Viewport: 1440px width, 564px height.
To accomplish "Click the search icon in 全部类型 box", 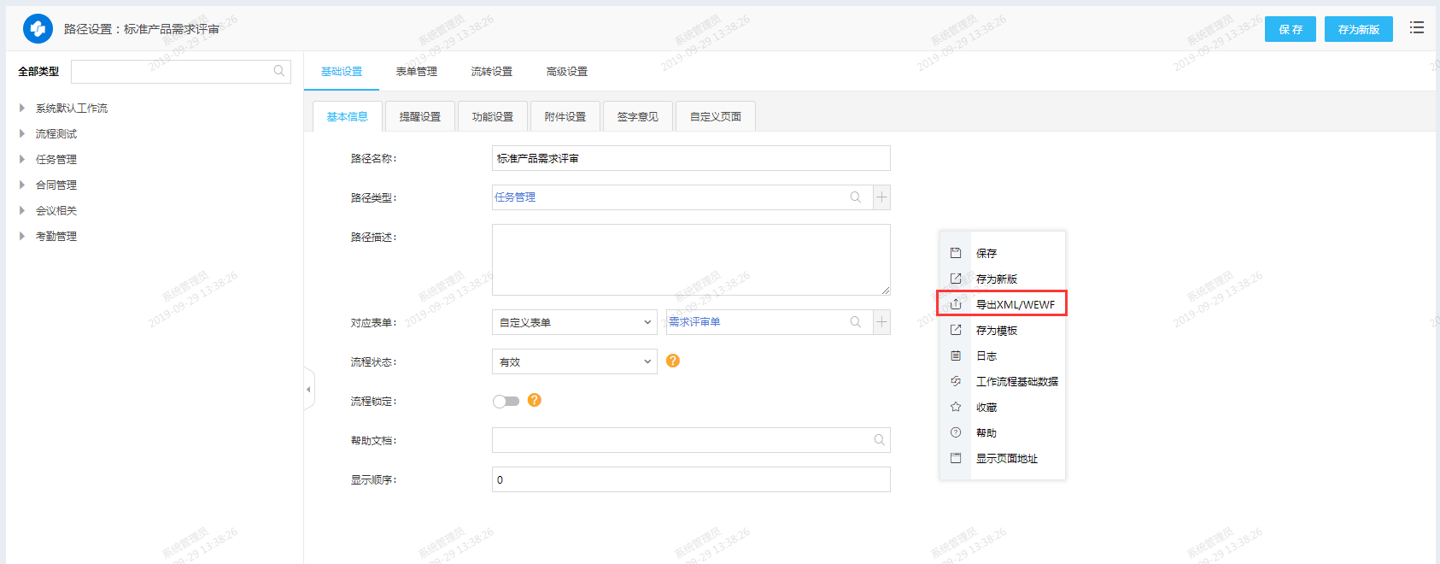I will tap(278, 71).
